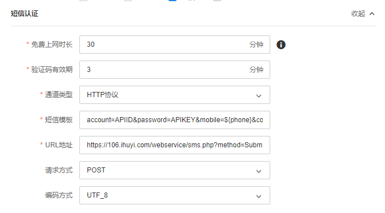Click the arrow icon in 通道类型 field
385x213 pixels.
point(259,96)
